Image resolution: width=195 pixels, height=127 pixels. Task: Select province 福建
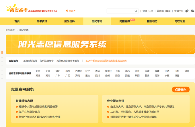coord(157,71)
